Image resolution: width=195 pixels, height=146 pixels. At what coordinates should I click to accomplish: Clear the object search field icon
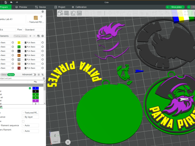pyautogui.click(x=44, y=78)
